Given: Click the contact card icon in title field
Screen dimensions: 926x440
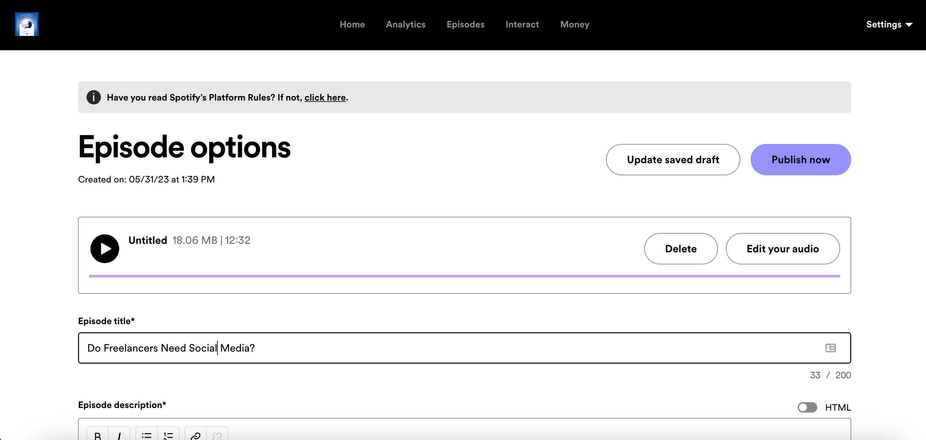Looking at the screenshot, I should point(830,348).
